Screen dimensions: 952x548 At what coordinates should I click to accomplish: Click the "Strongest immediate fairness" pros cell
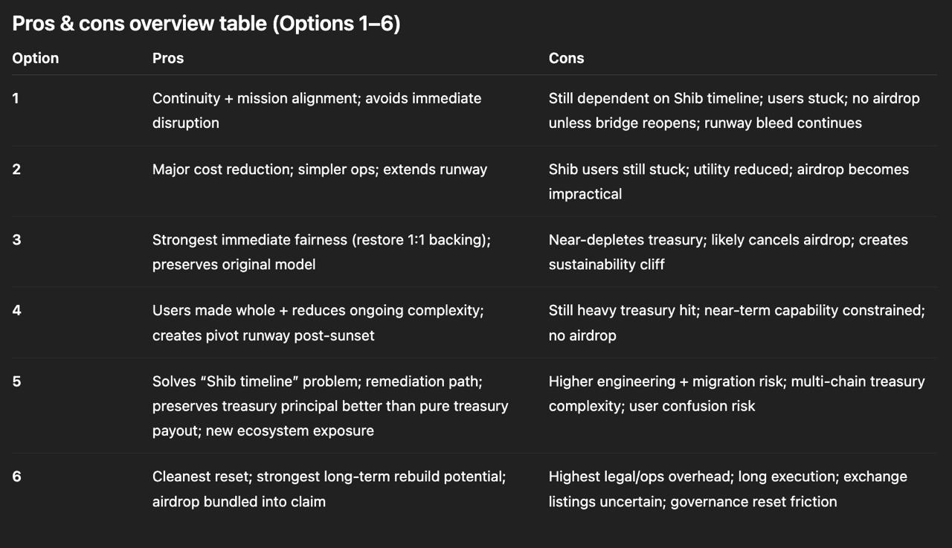pyautogui.click(x=321, y=252)
